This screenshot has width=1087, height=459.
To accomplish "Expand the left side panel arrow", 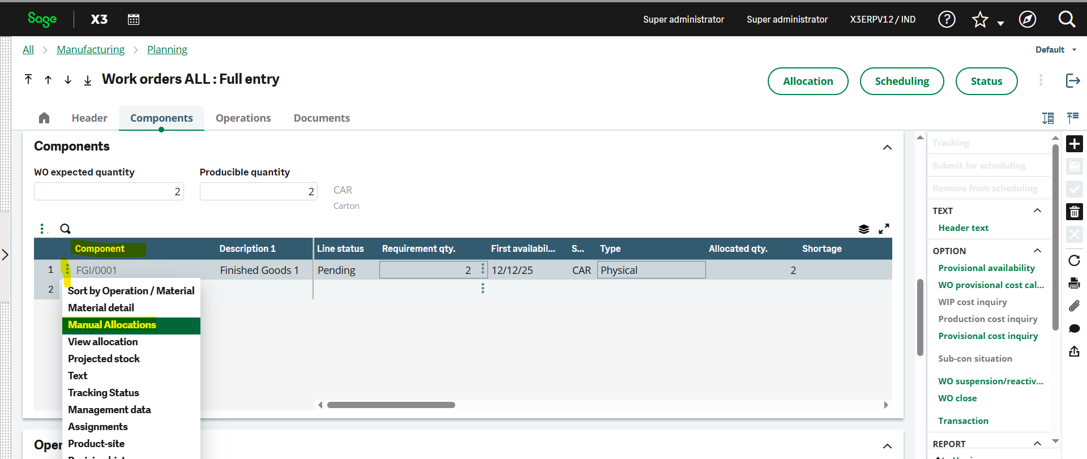I will pyautogui.click(x=5, y=255).
